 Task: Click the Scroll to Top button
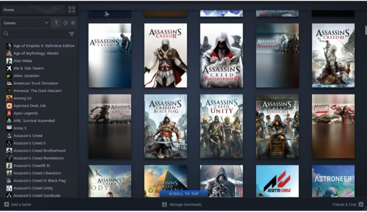(x=184, y=194)
